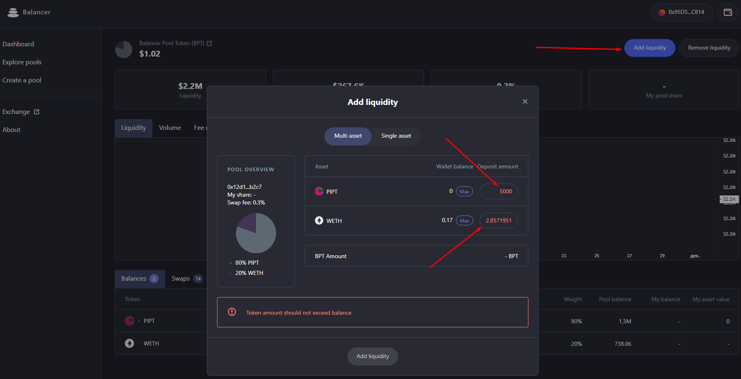
Task: Open the Dashboard page
Action: click(x=18, y=44)
